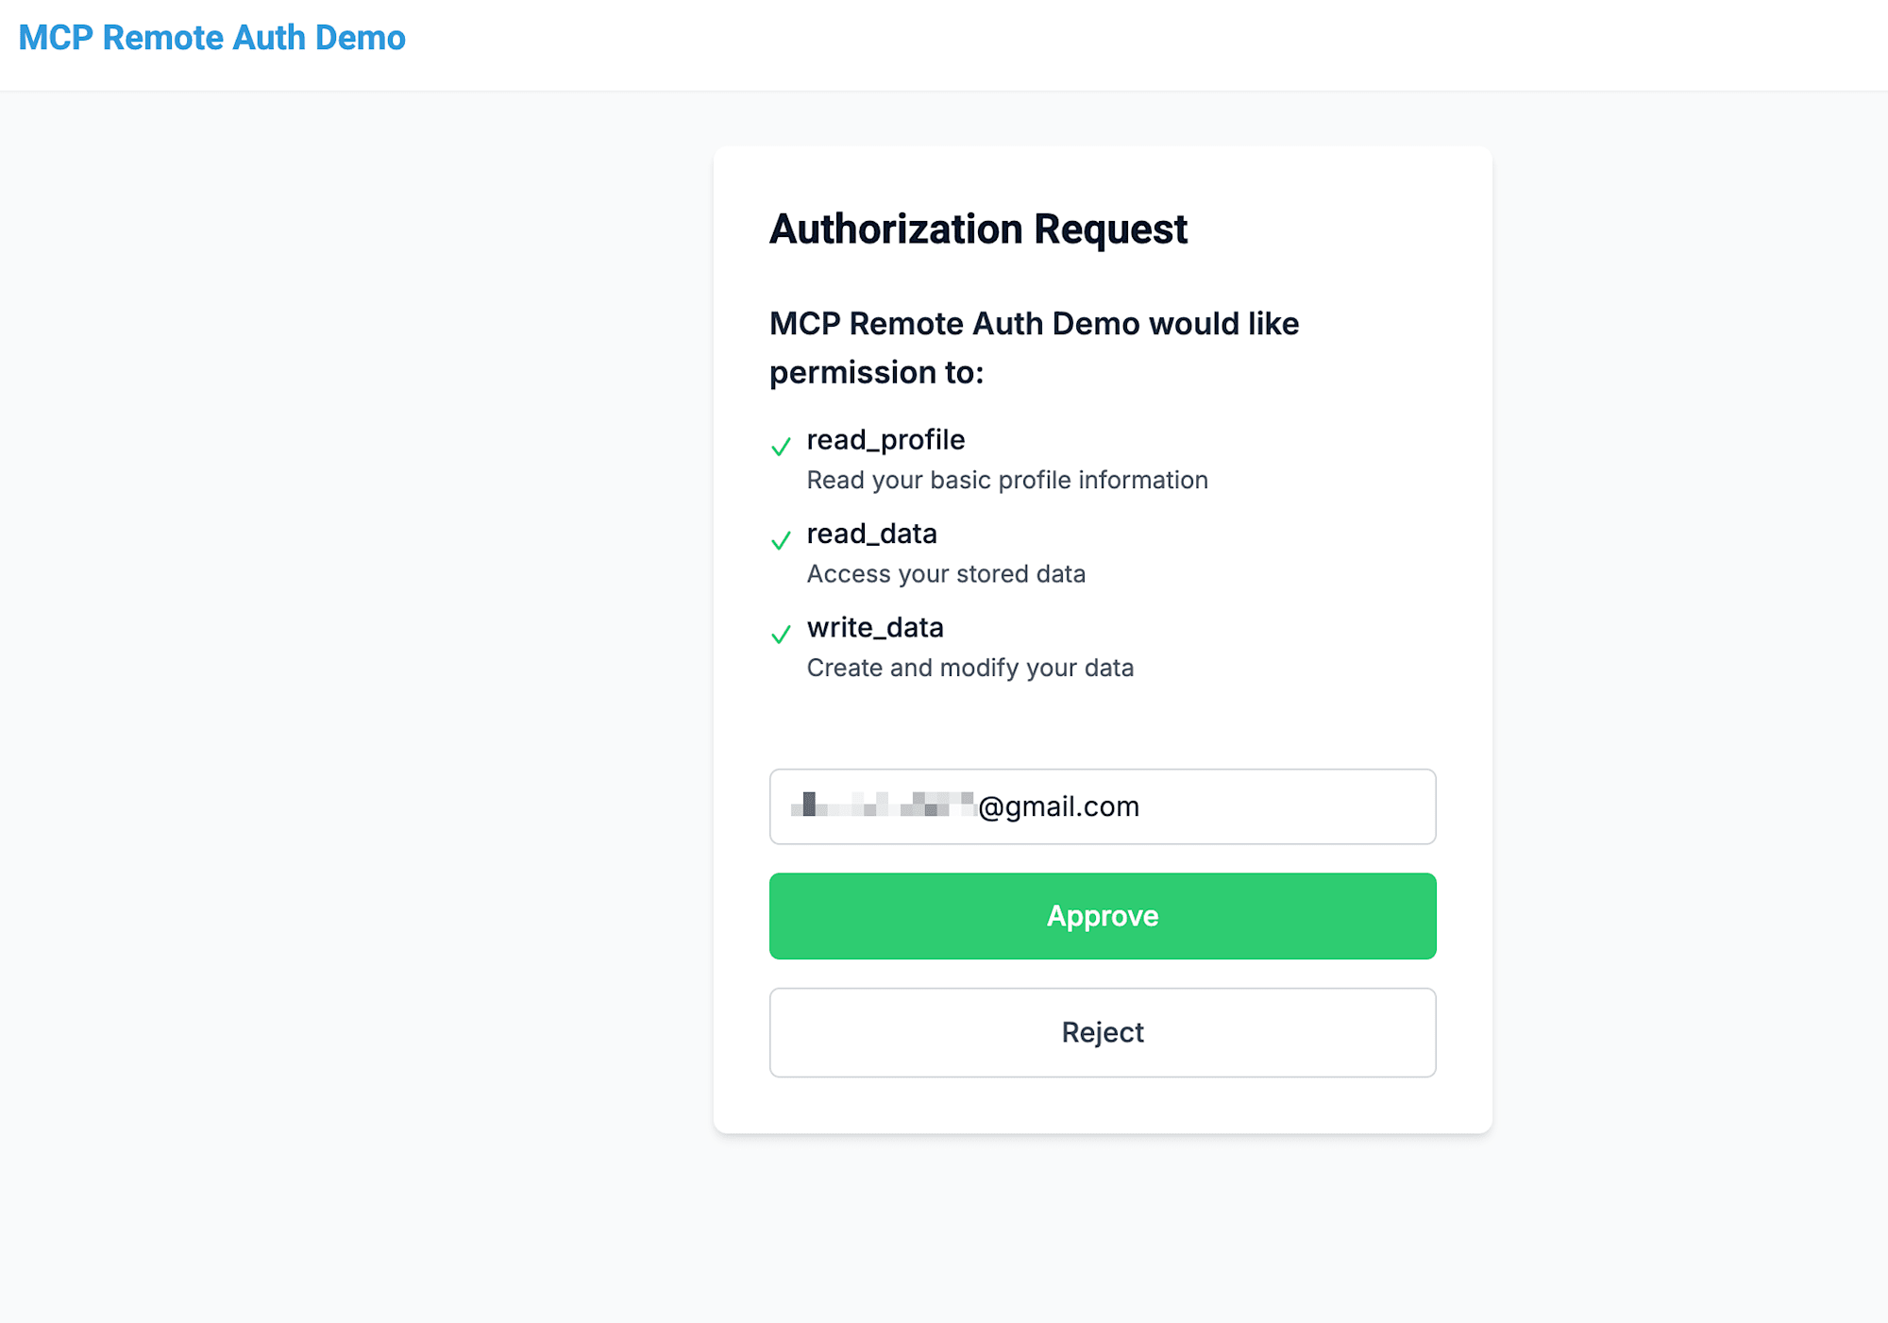Click the green checkmark beside read_profile
This screenshot has height=1323, width=1888.
pos(781,447)
